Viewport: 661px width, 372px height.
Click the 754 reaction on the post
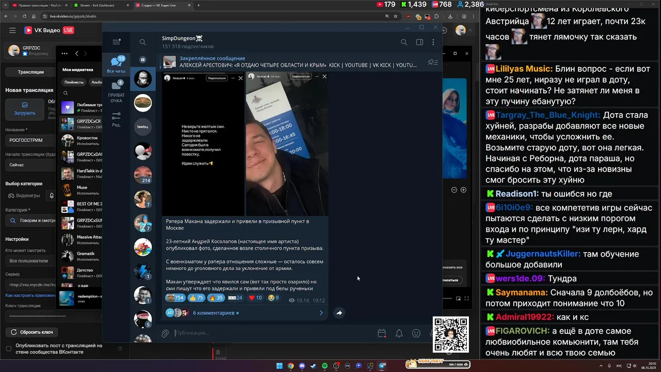click(x=175, y=298)
